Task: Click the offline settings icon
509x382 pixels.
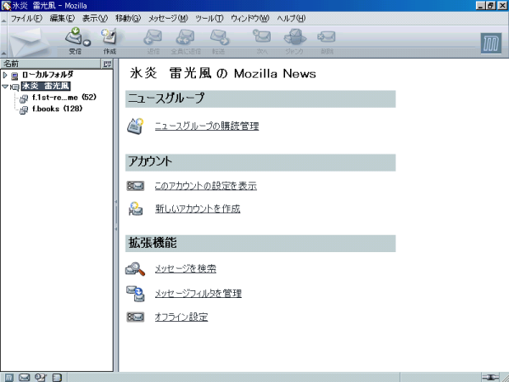Action: point(136,317)
